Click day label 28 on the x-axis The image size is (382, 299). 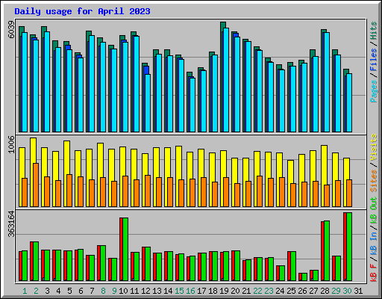point(325,291)
